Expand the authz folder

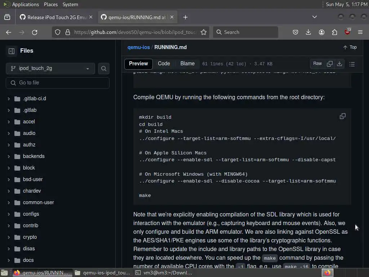[9, 145]
